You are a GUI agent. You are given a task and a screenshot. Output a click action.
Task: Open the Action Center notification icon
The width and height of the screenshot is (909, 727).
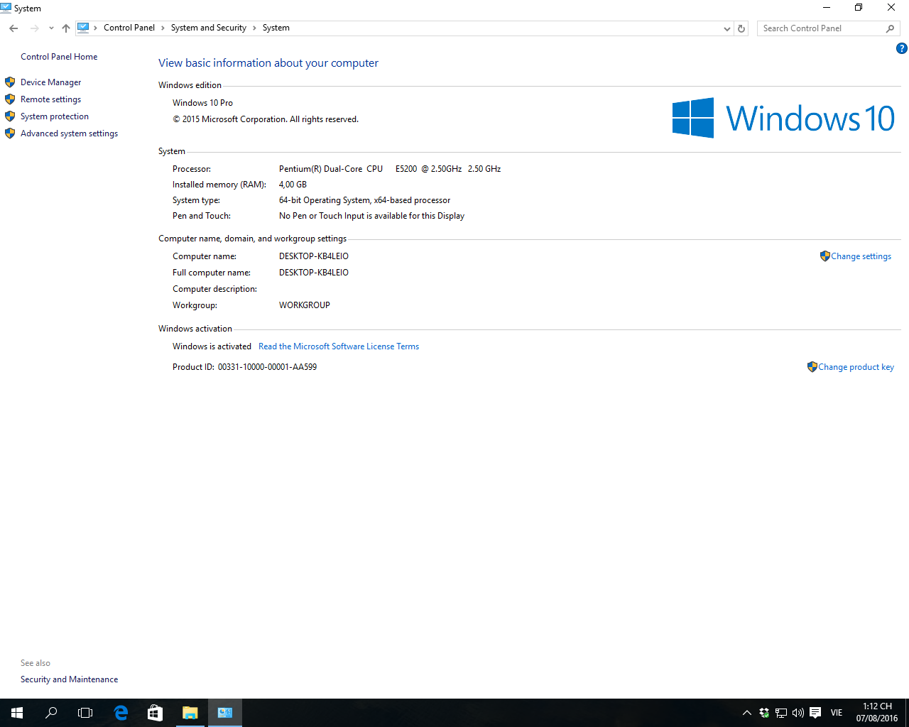coord(815,713)
